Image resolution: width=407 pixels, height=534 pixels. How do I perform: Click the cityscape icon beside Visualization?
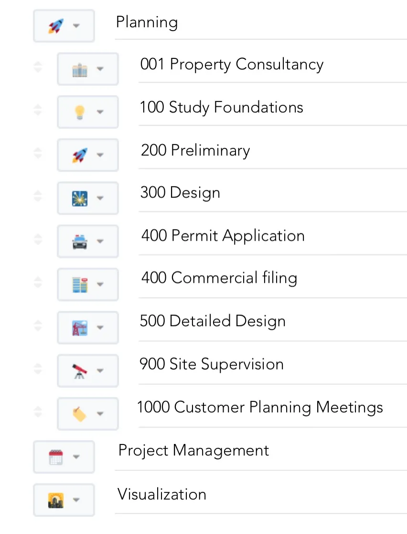point(56,500)
